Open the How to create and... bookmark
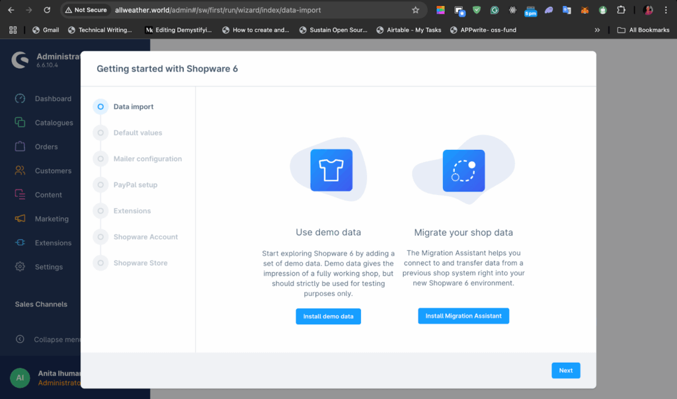677x399 pixels. (x=256, y=30)
